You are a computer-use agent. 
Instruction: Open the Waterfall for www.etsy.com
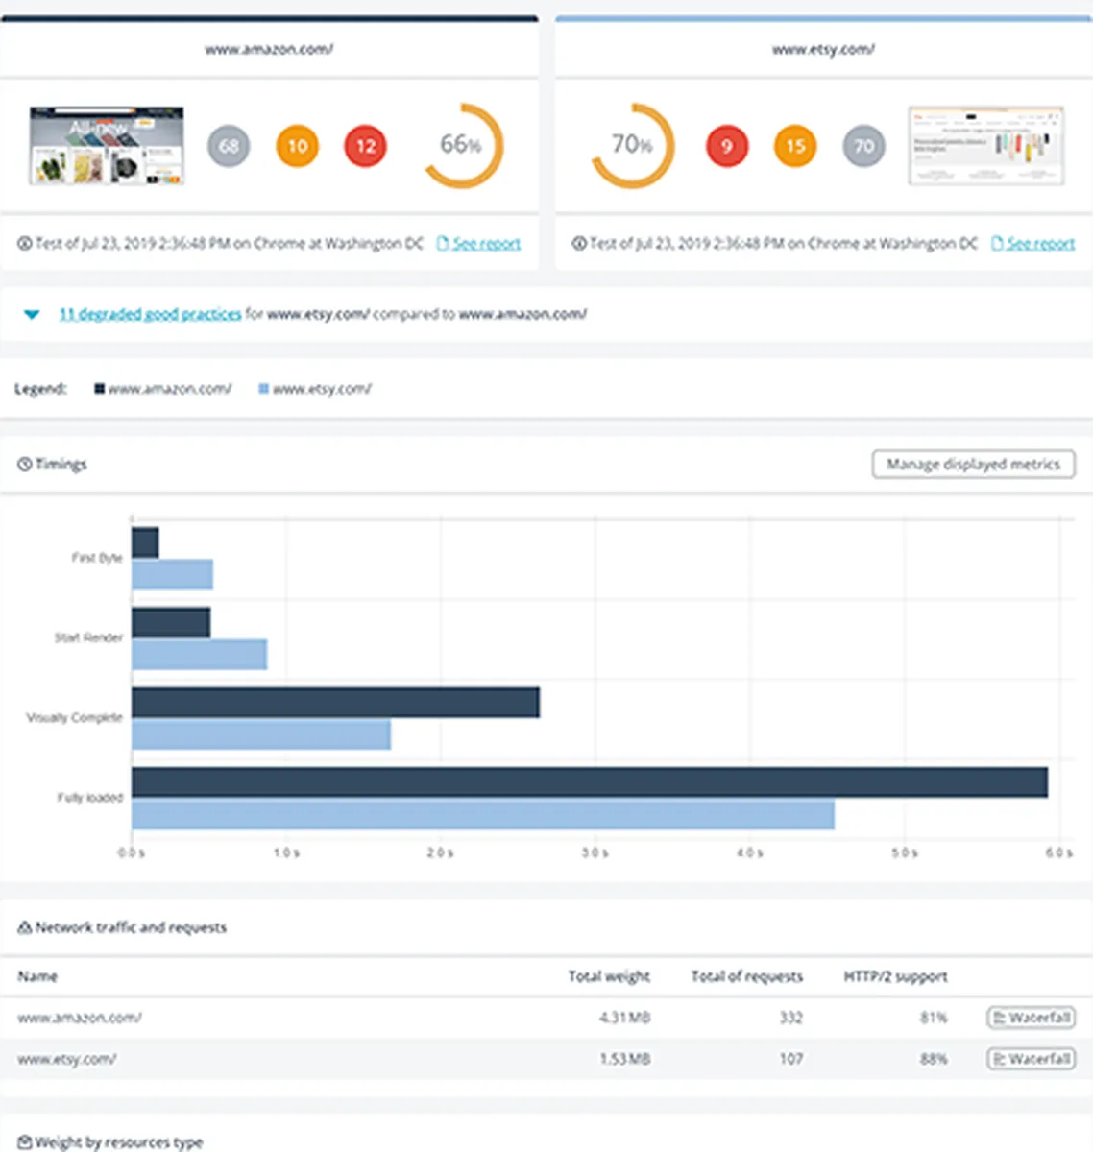tap(1031, 1059)
